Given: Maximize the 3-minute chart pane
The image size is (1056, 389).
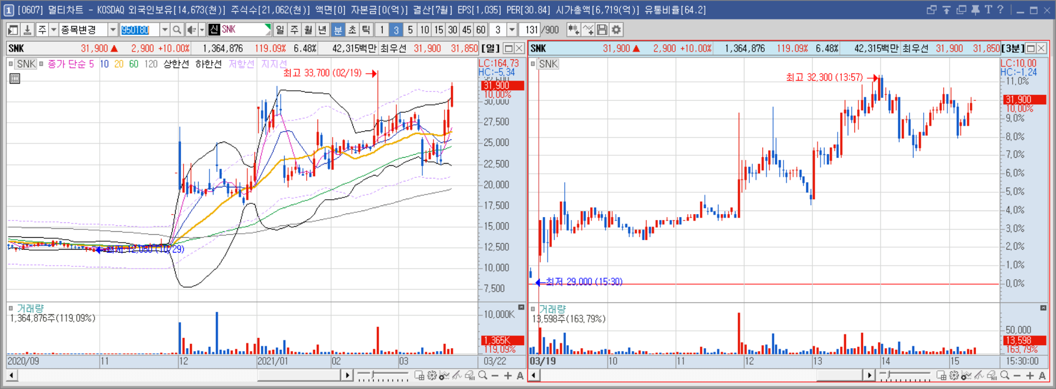Looking at the screenshot, I should coord(1031,49).
